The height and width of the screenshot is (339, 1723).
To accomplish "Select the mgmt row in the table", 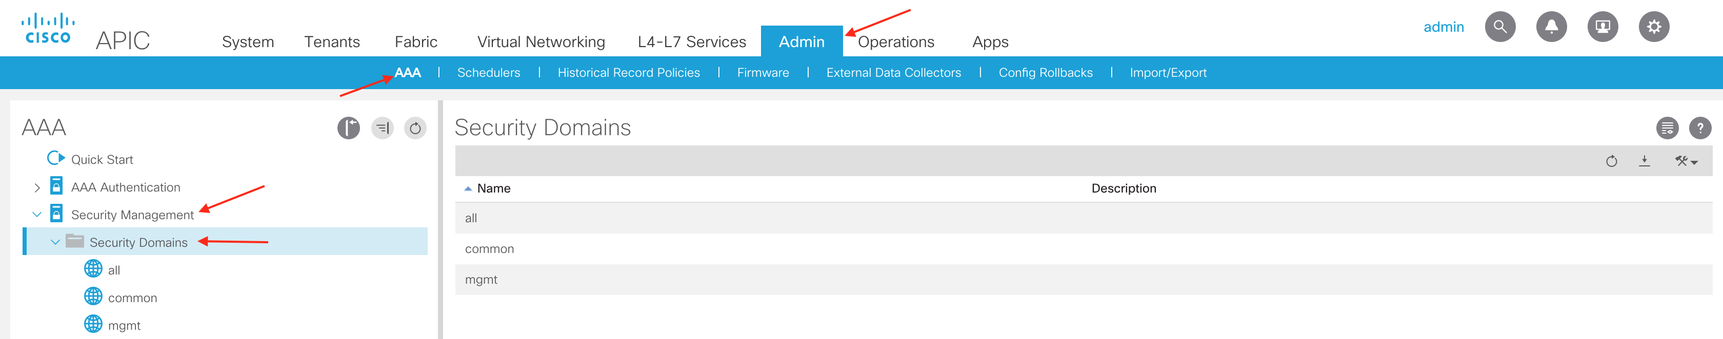I will tap(481, 280).
